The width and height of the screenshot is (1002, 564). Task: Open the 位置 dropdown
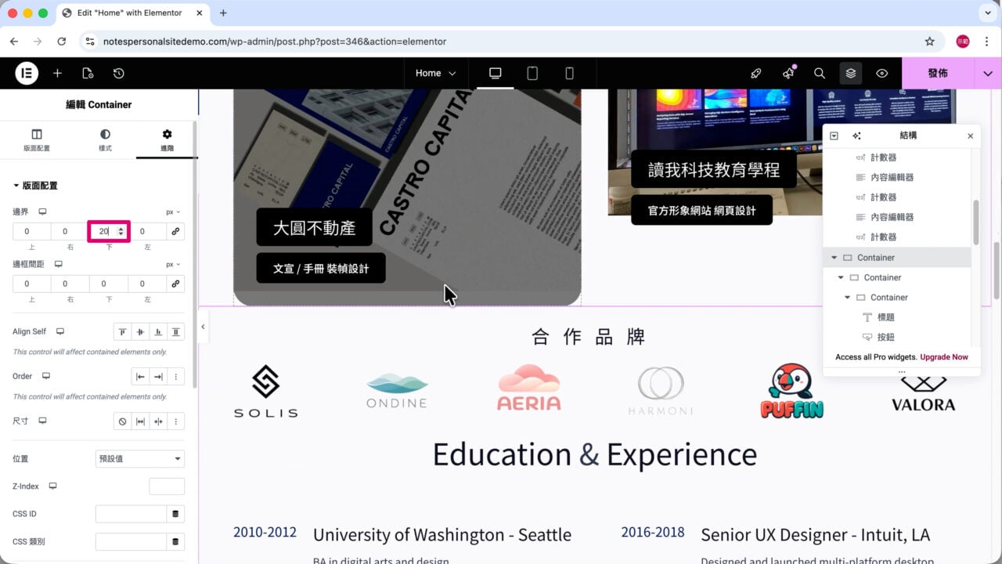140,458
